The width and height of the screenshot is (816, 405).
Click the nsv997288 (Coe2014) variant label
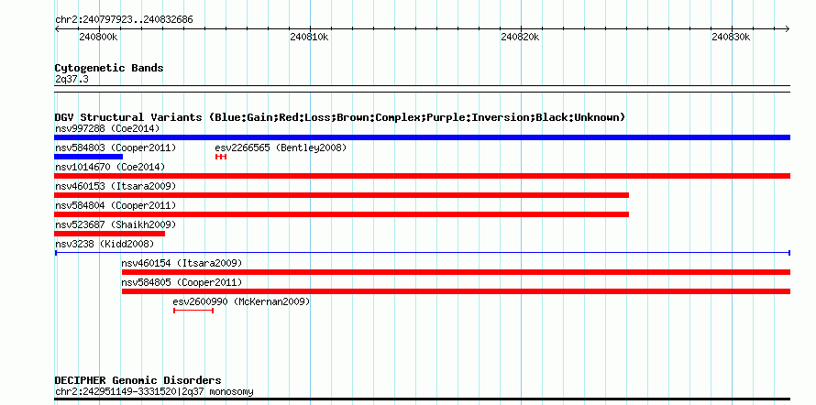click(107, 128)
